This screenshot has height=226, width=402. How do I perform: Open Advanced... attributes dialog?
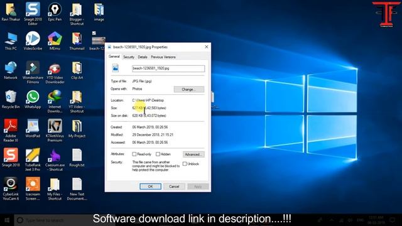pyautogui.click(x=193, y=154)
